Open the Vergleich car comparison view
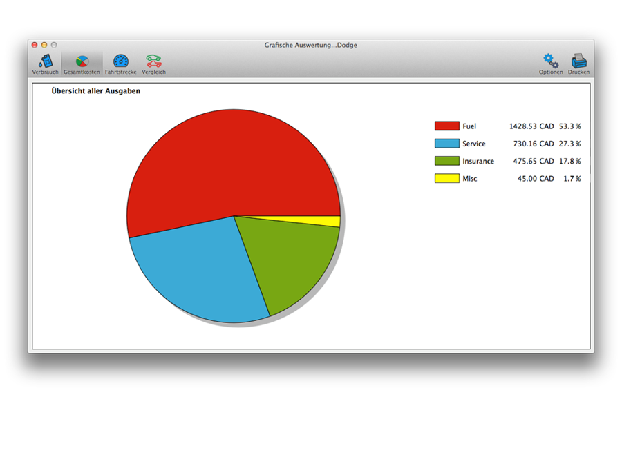The image size is (622, 466). [x=153, y=63]
